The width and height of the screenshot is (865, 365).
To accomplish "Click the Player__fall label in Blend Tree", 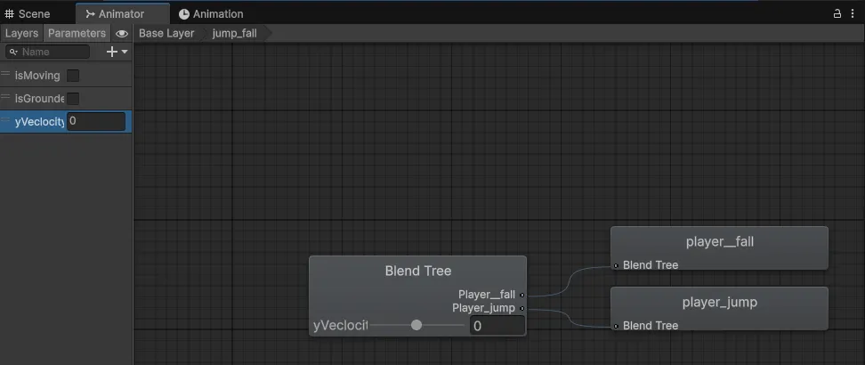I will (x=487, y=295).
